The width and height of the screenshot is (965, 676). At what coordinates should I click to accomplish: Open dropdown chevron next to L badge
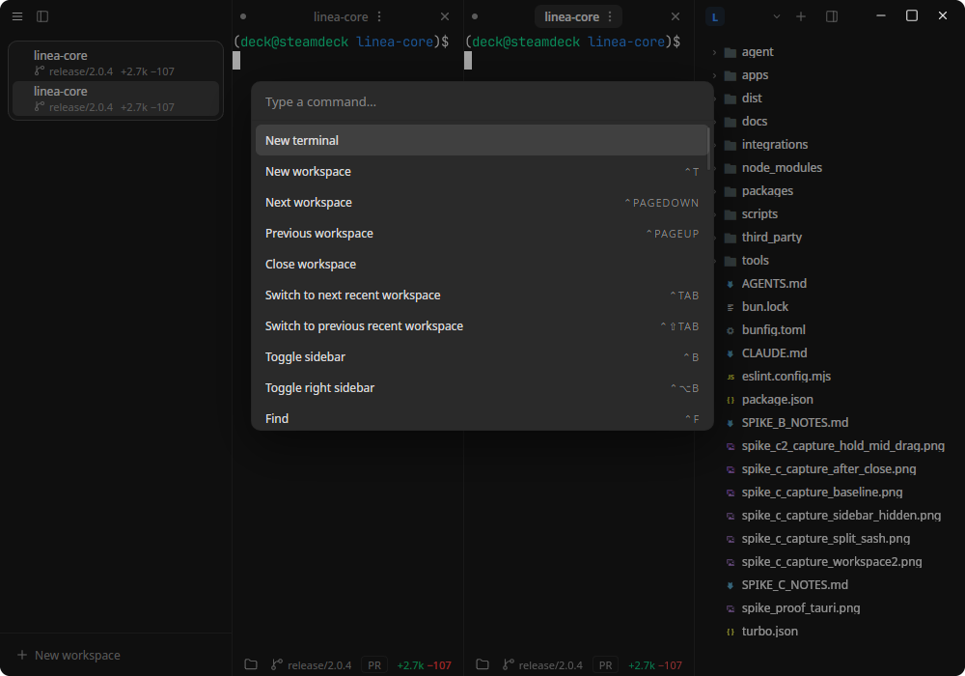[777, 16]
